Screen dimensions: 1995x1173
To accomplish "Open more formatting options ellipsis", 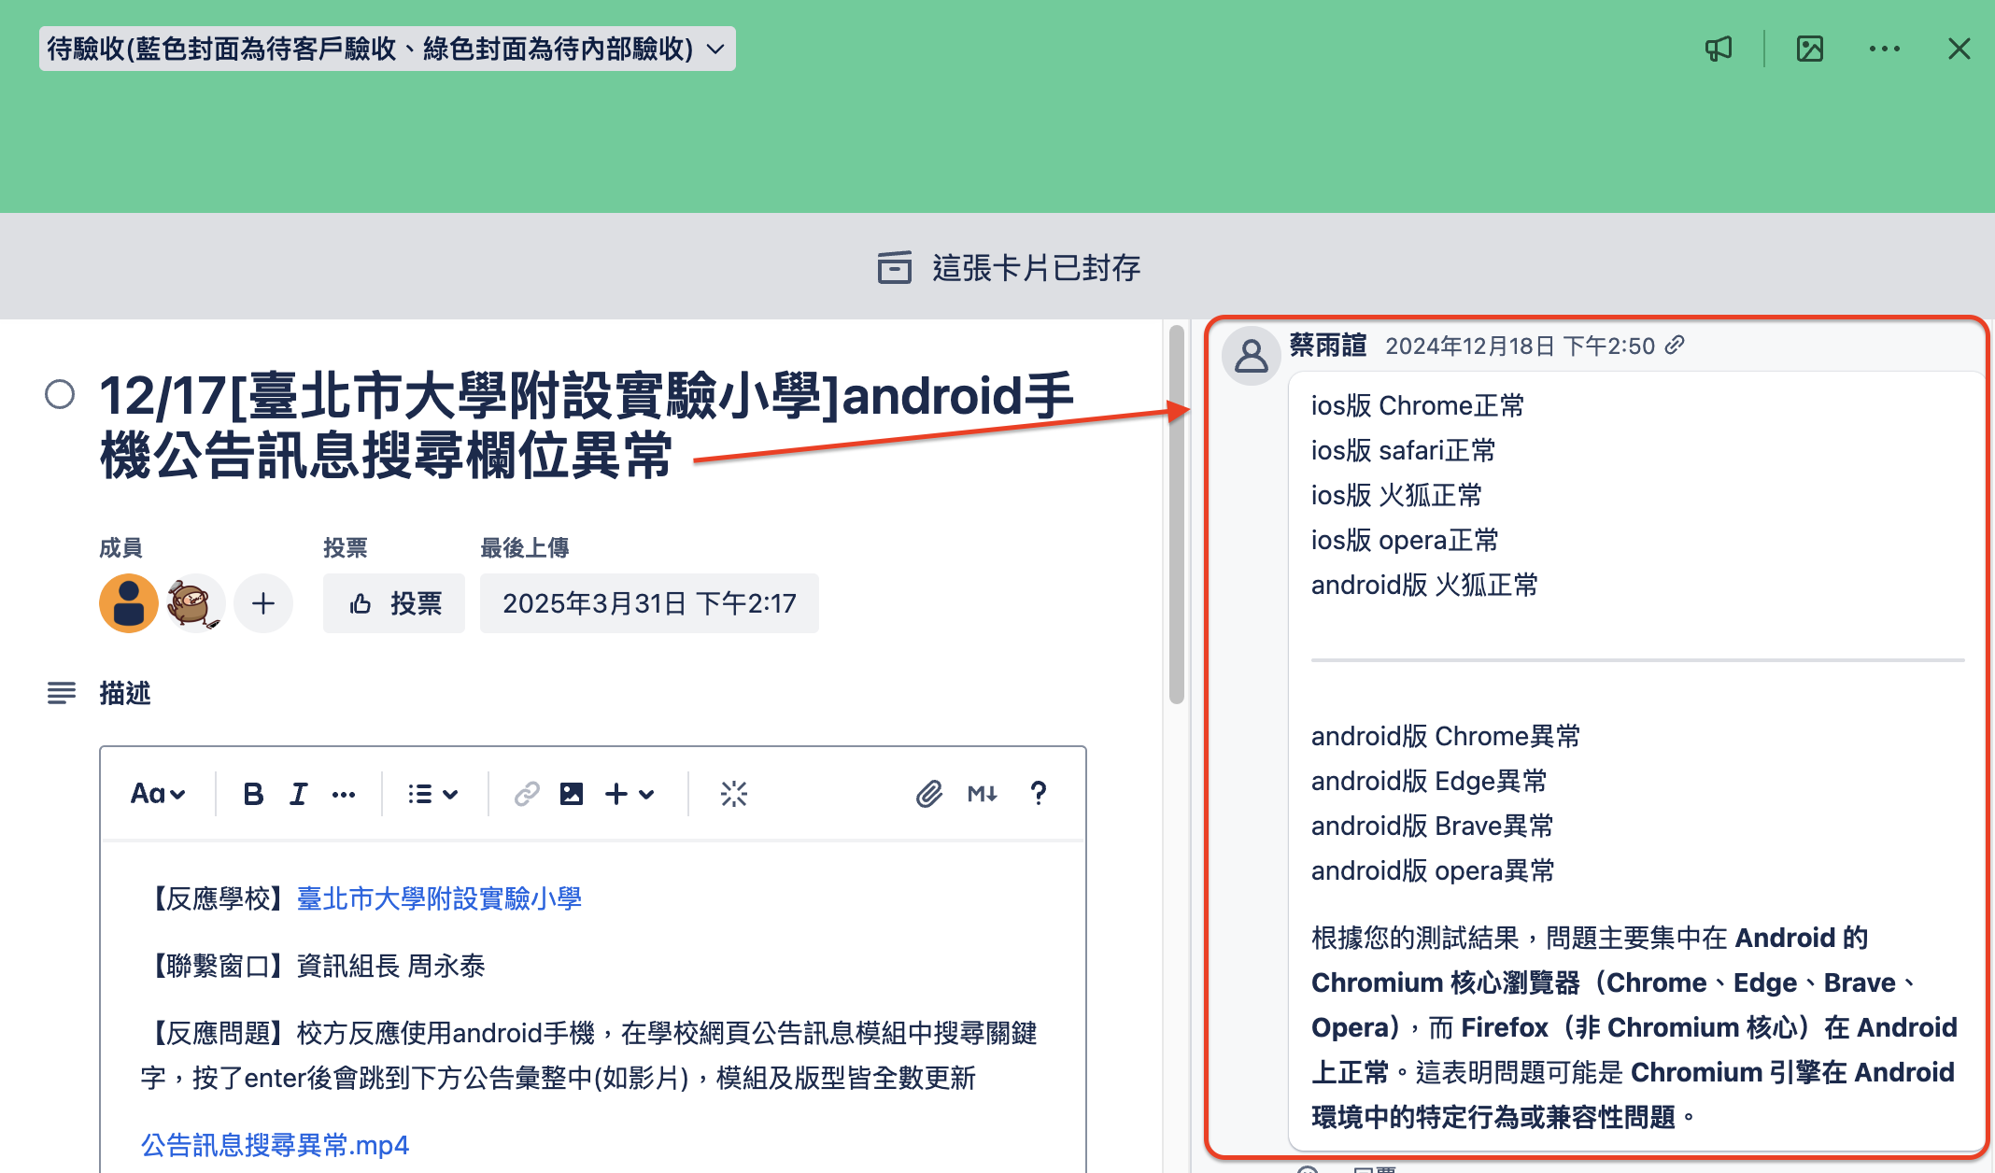I will pyautogui.click(x=344, y=794).
